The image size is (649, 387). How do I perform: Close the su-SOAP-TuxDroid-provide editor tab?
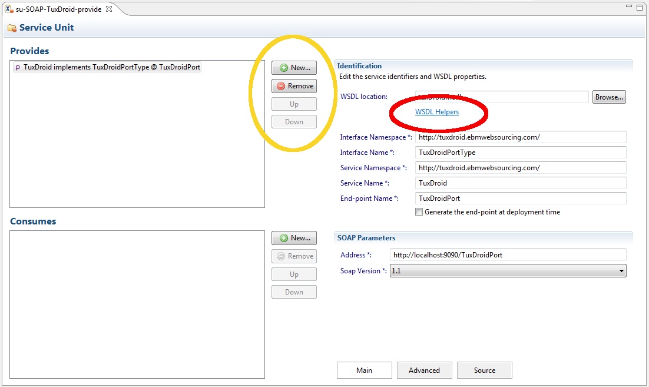[108, 9]
